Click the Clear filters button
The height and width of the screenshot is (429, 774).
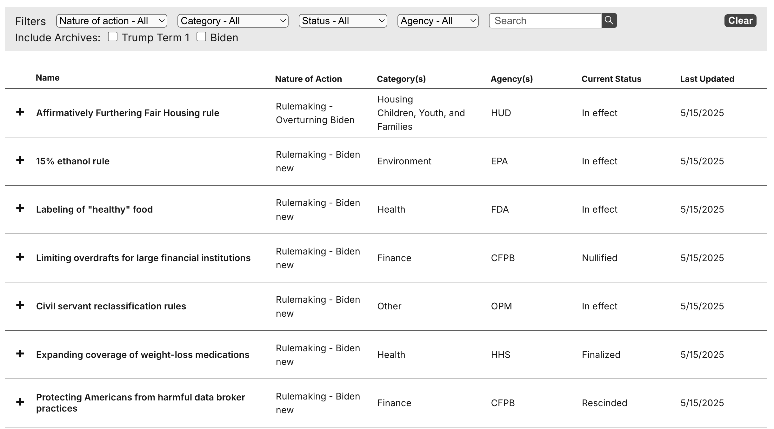(x=740, y=21)
